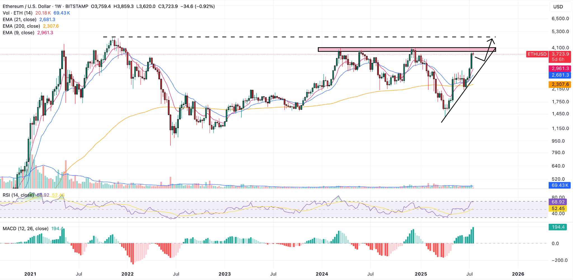This screenshot has height=280, width=573.
Task: Click the 1,450.0 price scale label
Action: (x=560, y=114)
